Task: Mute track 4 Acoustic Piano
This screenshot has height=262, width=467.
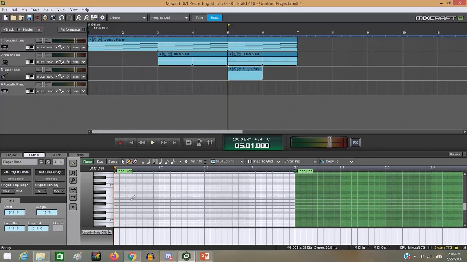Action: pyautogui.click(x=40, y=91)
